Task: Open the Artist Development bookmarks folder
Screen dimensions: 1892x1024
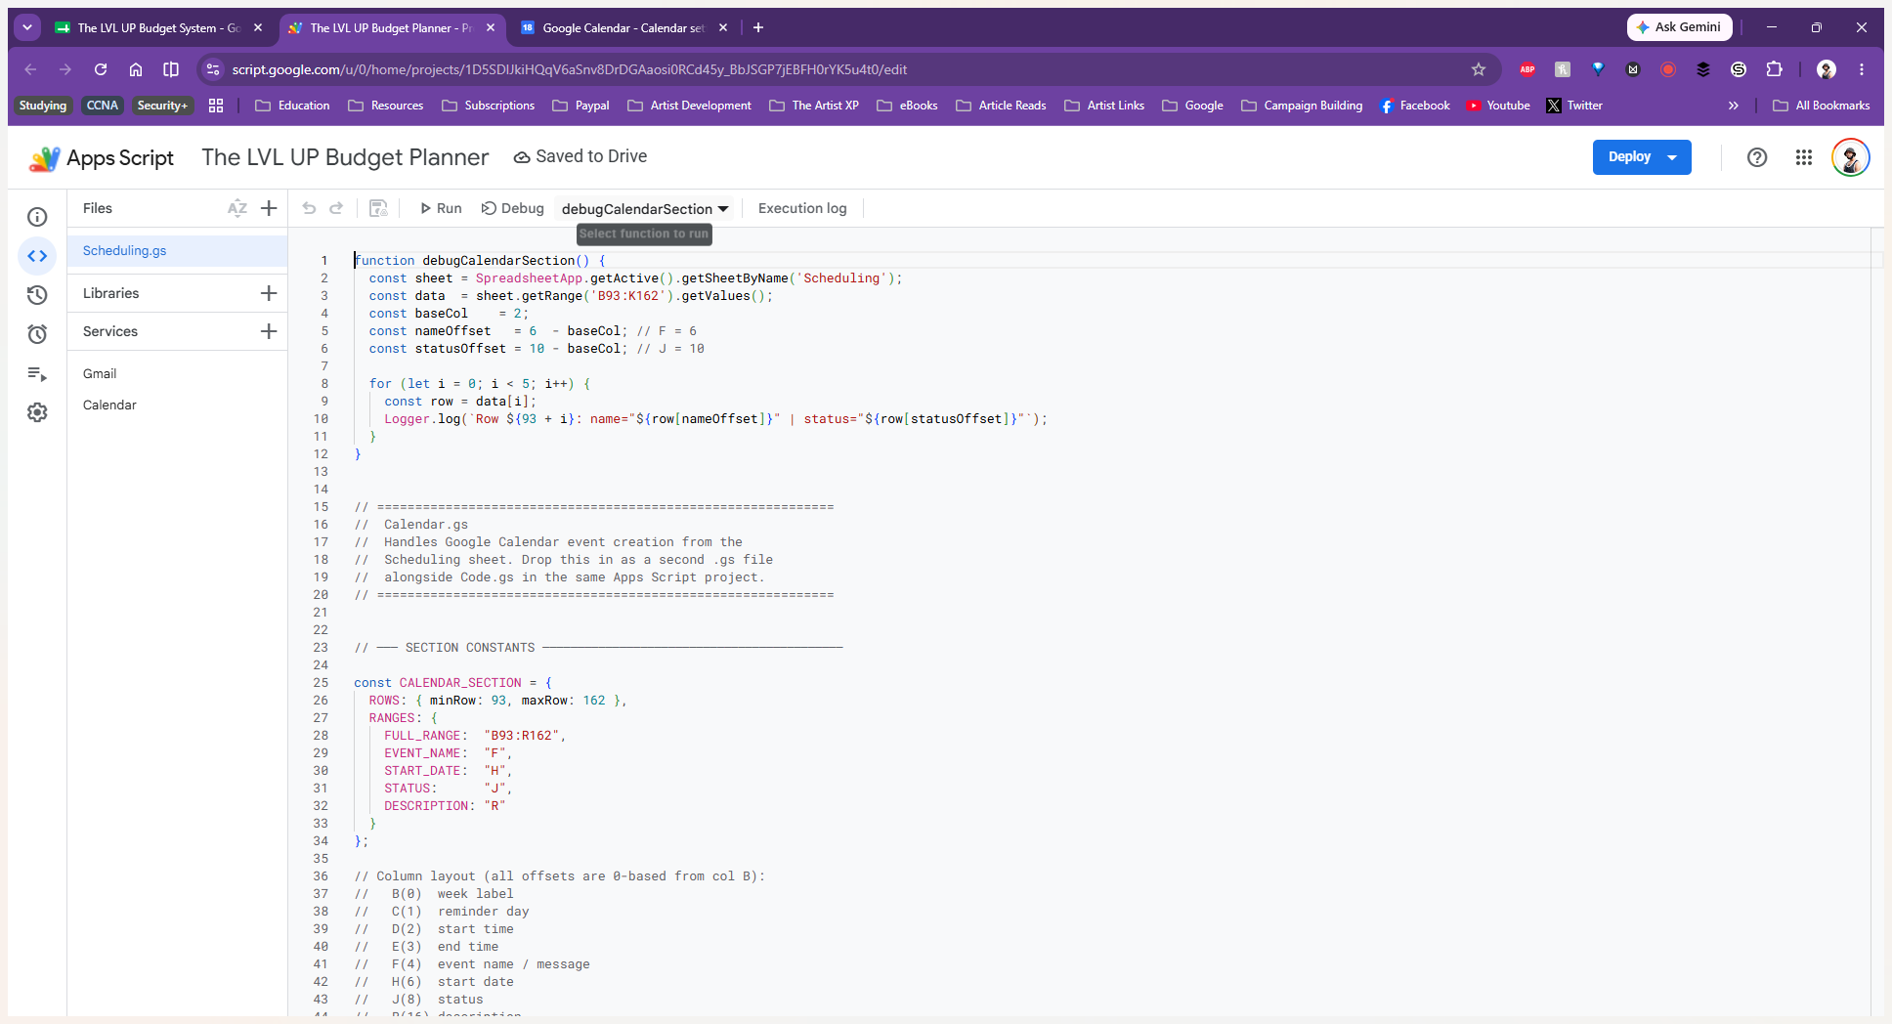Action: [689, 106]
